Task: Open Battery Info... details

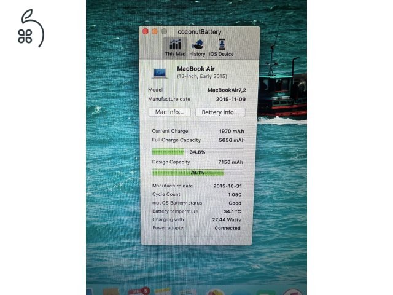Action: tap(220, 112)
